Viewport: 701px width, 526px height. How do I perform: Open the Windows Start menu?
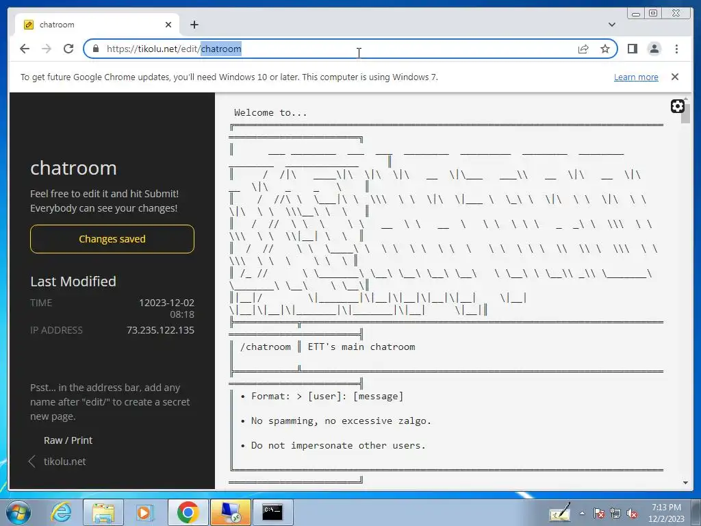tap(18, 512)
